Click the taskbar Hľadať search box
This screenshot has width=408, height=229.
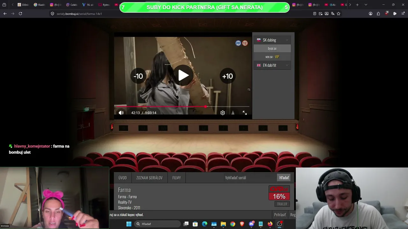[157, 224]
